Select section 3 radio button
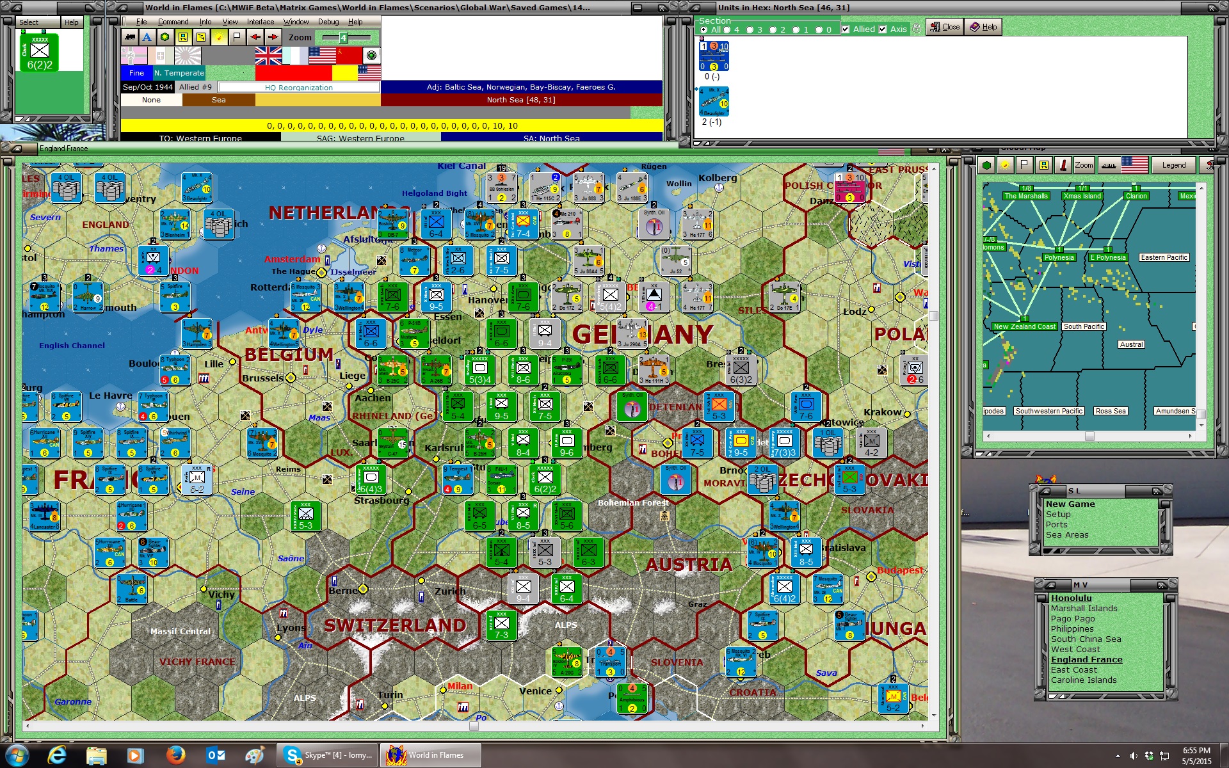The image size is (1229, 768). (x=750, y=29)
